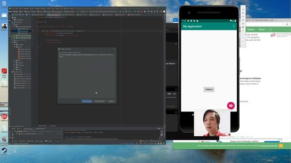Click the Search Everywhere magnifier in Android Studio
This screenshot has width=291, height=163.
click(x=161, y=12)
